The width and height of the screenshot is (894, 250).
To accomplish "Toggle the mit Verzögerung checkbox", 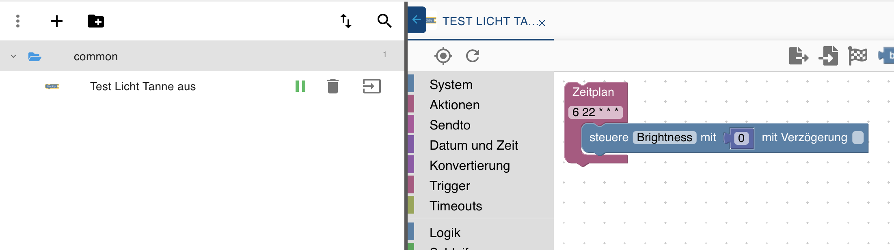I will [858, 138].
